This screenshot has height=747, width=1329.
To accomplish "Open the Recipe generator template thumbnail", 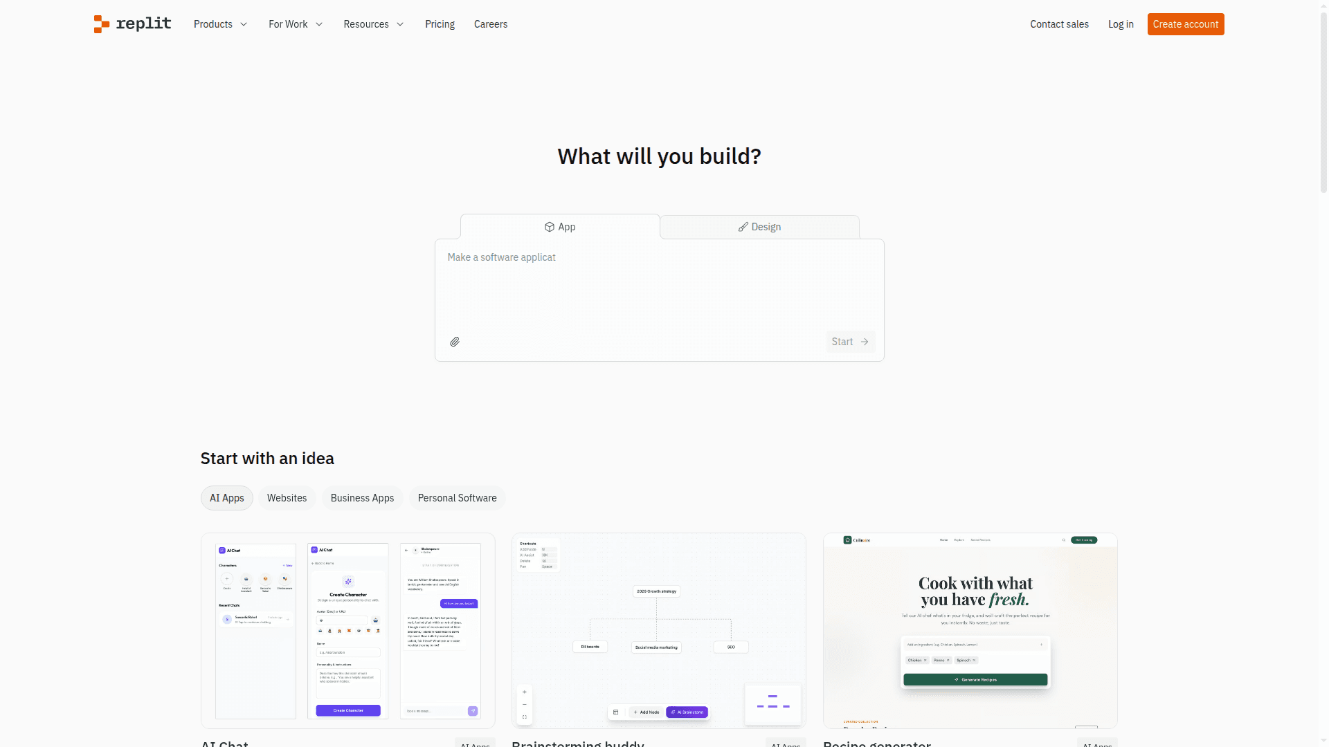I will click(x=970, y=630).
